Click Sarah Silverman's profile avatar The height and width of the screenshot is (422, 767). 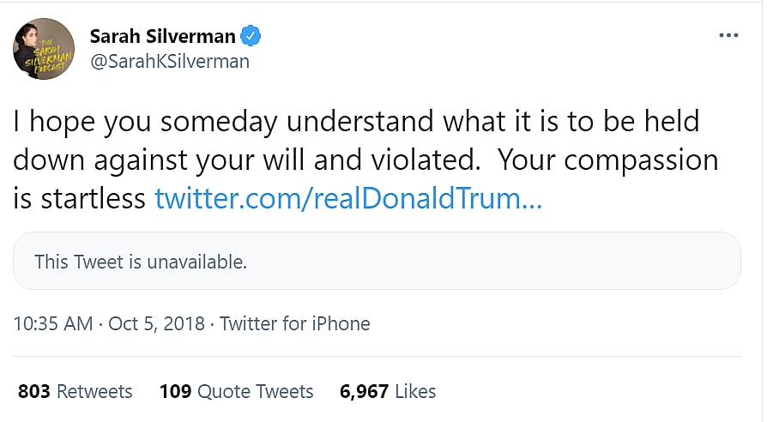[44, 48]
